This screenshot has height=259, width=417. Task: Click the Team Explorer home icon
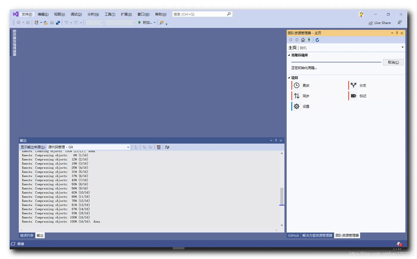click(303, 40)
